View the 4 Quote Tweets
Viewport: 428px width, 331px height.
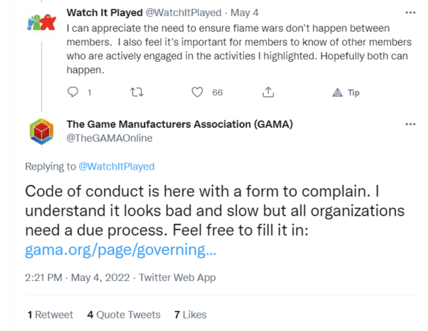(124, 315)
